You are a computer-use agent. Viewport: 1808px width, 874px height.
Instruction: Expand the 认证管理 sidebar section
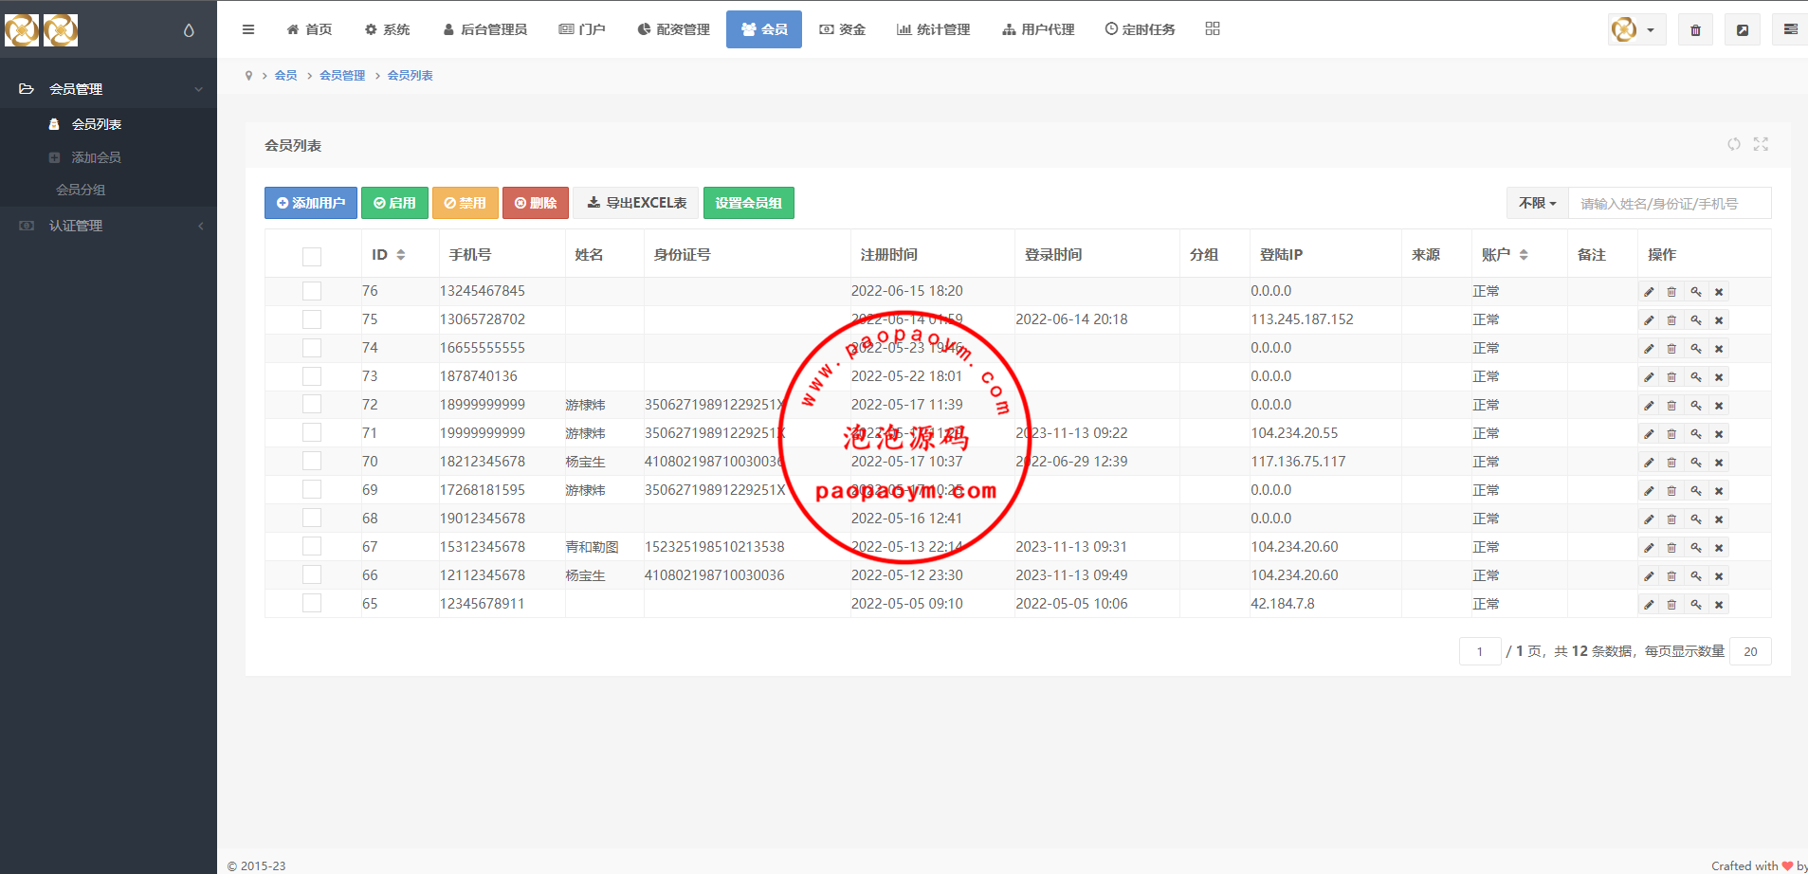pos(108,226)
